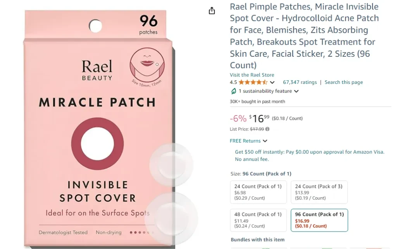397x249 pixels.
Task: Select 24 Count (Pack of 1) size
Action: (x=258, y=192)
